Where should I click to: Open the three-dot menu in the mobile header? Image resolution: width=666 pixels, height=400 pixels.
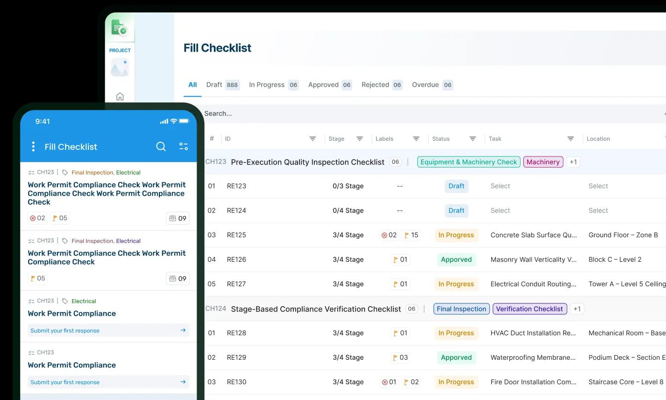pos(33,146)
